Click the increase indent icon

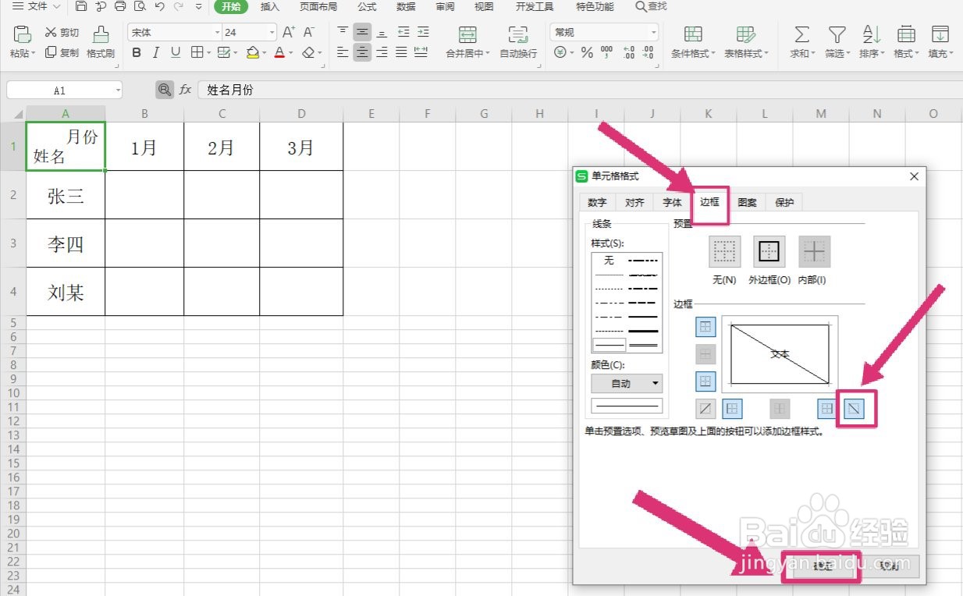(422, 32)
